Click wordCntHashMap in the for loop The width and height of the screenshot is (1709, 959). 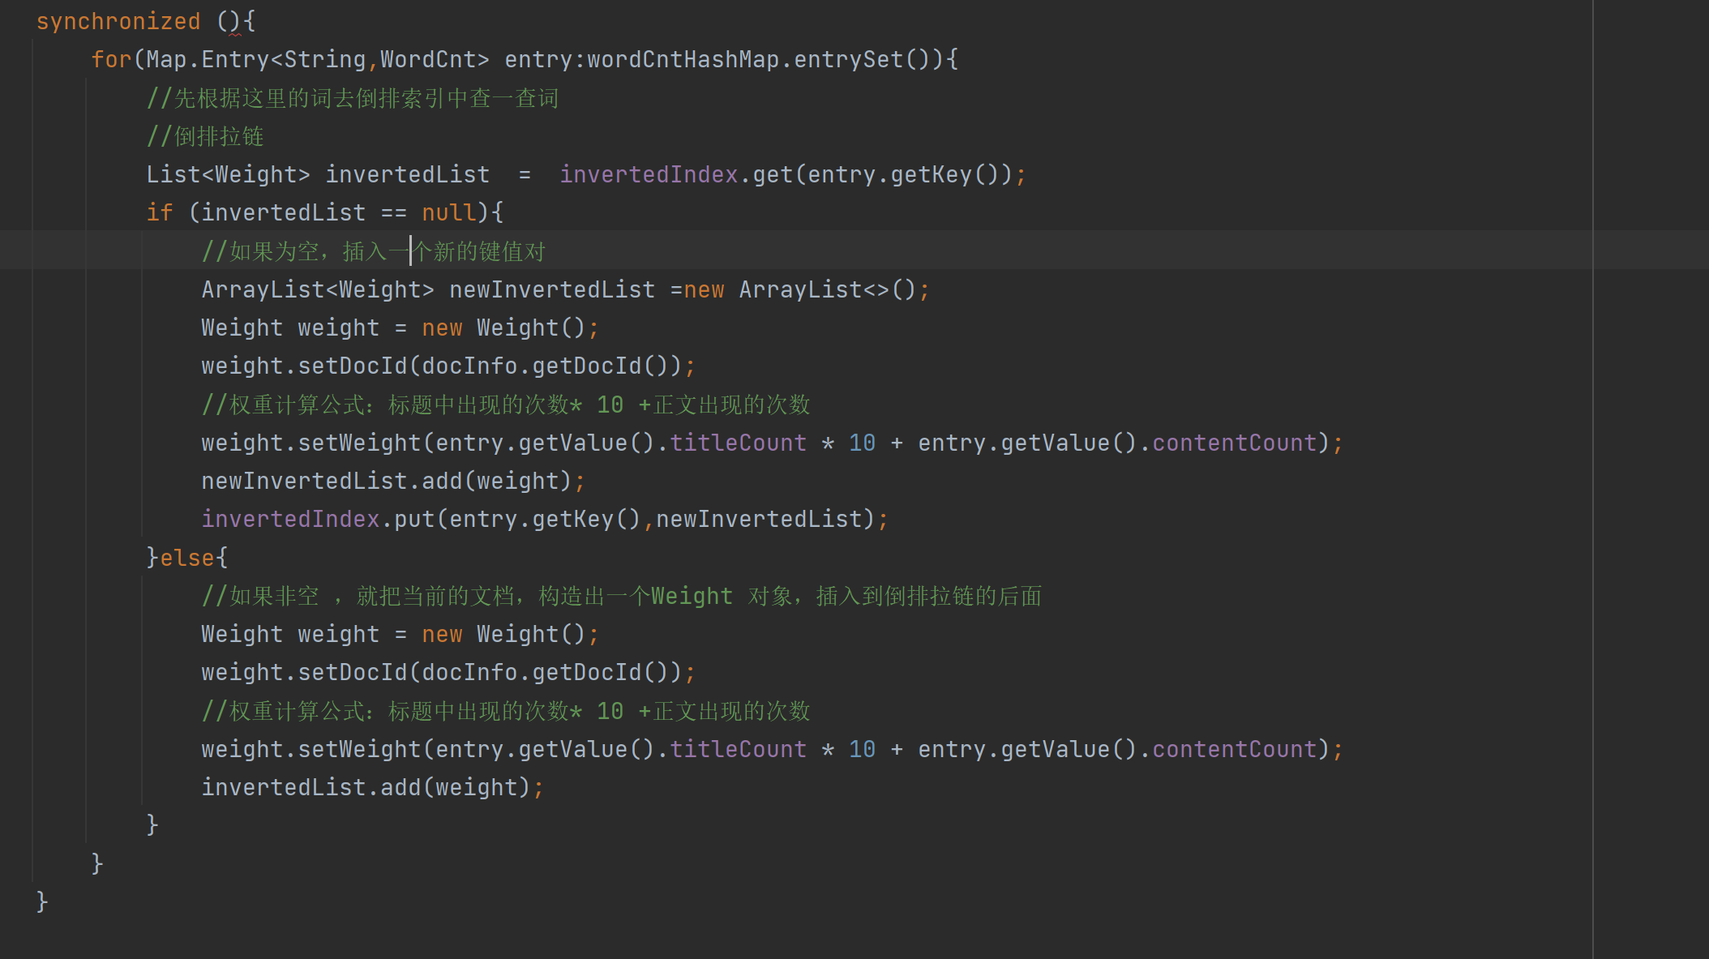point(683,59)
